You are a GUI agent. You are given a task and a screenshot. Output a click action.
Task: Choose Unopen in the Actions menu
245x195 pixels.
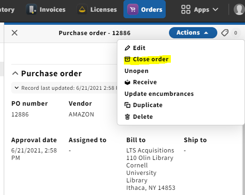[137, 71]
